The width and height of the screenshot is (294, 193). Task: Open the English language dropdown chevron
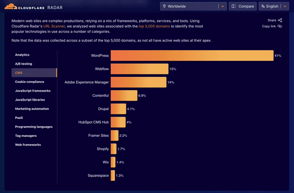tap(285, 6)
